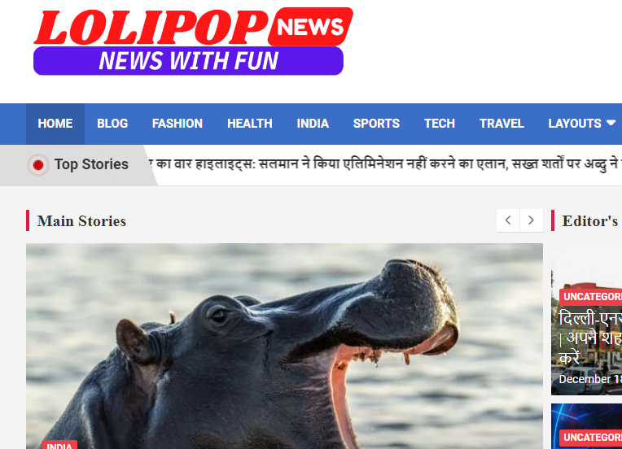Click the Layouts menu label
Screen dimensions: 622x449
pos(575,124)
